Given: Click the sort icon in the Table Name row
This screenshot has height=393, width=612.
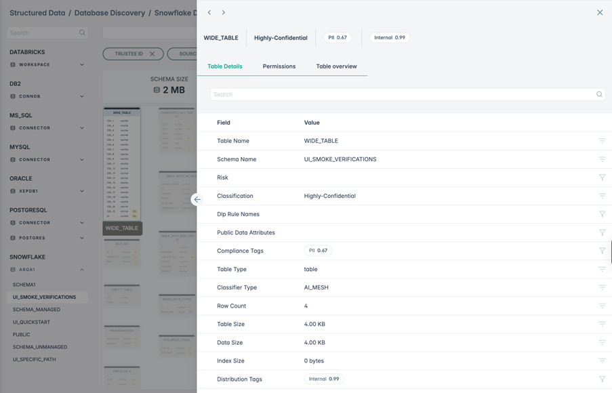Looking at the screenshot, I should tap(602, 141).
